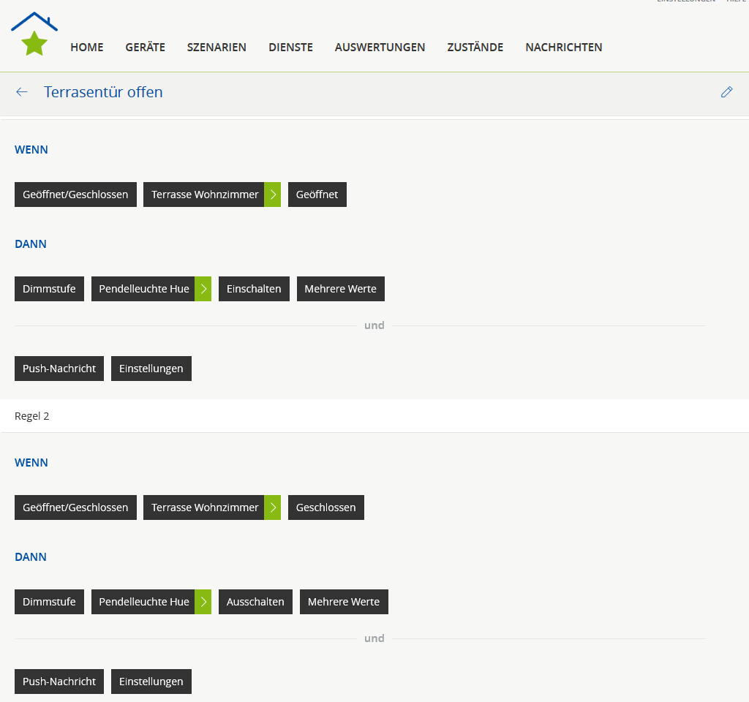Expand the Pendelleuchte Hue chevron beside Einschalten
Viewport: 749px width, 702px height.
[x=203, y=289]
